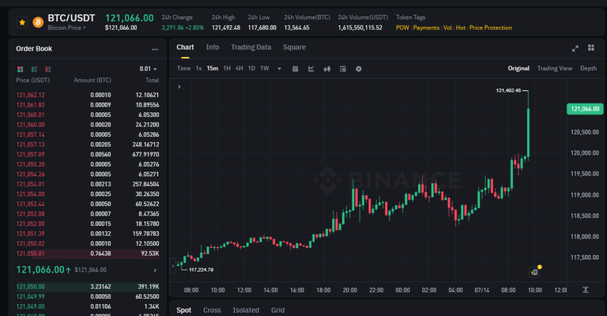This screenshot has height=316, width=607.
Task: Click the POW token tag
Action: (402, 28)
